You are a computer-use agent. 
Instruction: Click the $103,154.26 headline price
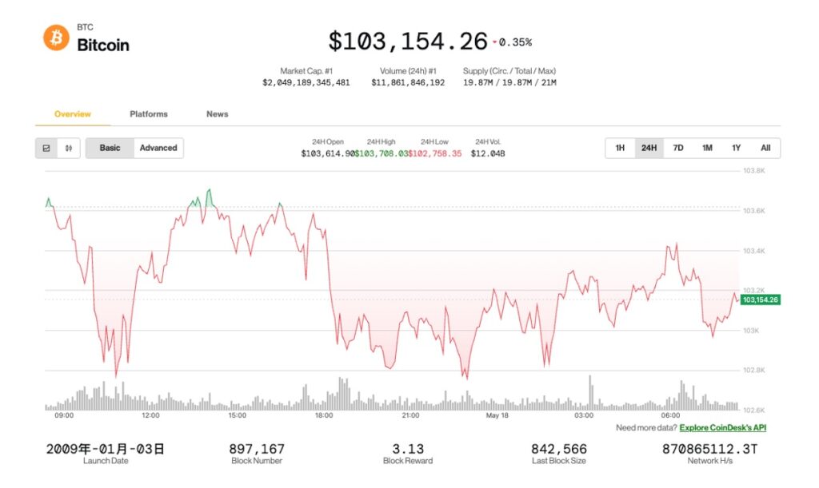(x=408, y=42)
